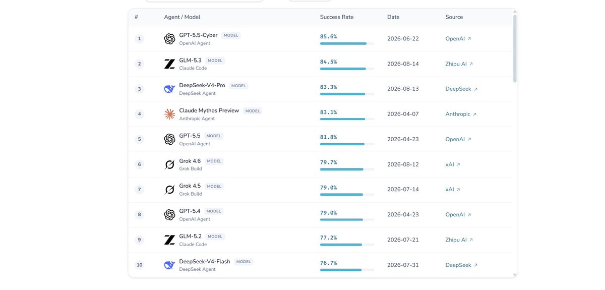Click the Claude Code subtitle under GLM-5.3
The image size is (605, 290).
point(193,69)
